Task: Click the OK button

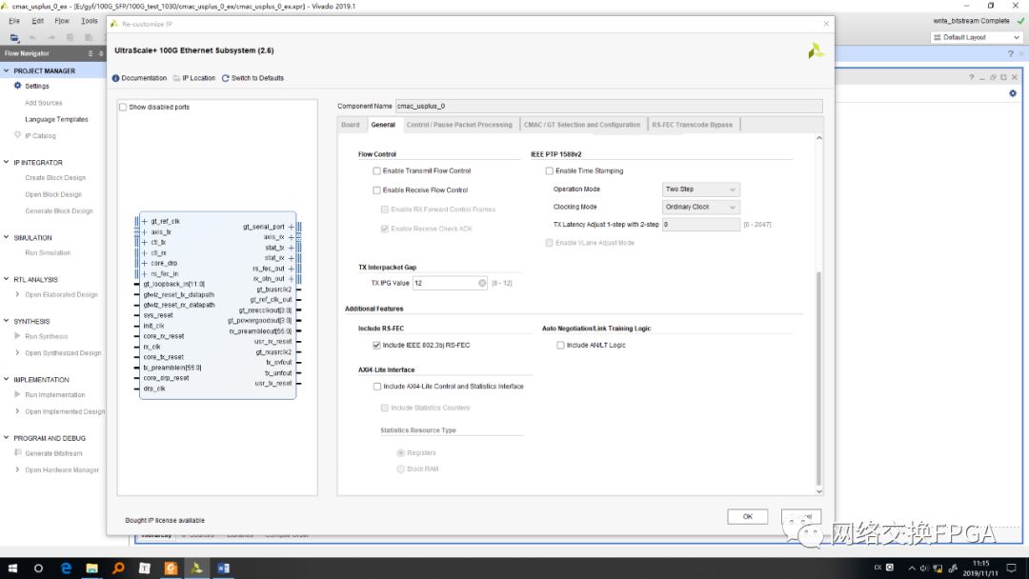Action: 748,517
